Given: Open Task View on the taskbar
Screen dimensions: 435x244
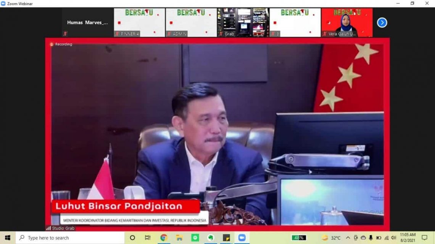Looking at the screenshot, I should click(148, 237).
